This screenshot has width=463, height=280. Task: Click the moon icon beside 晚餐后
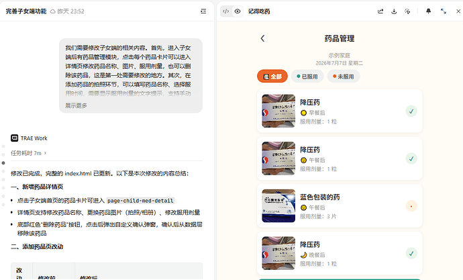pyautogui.click(x=303, y=254)
